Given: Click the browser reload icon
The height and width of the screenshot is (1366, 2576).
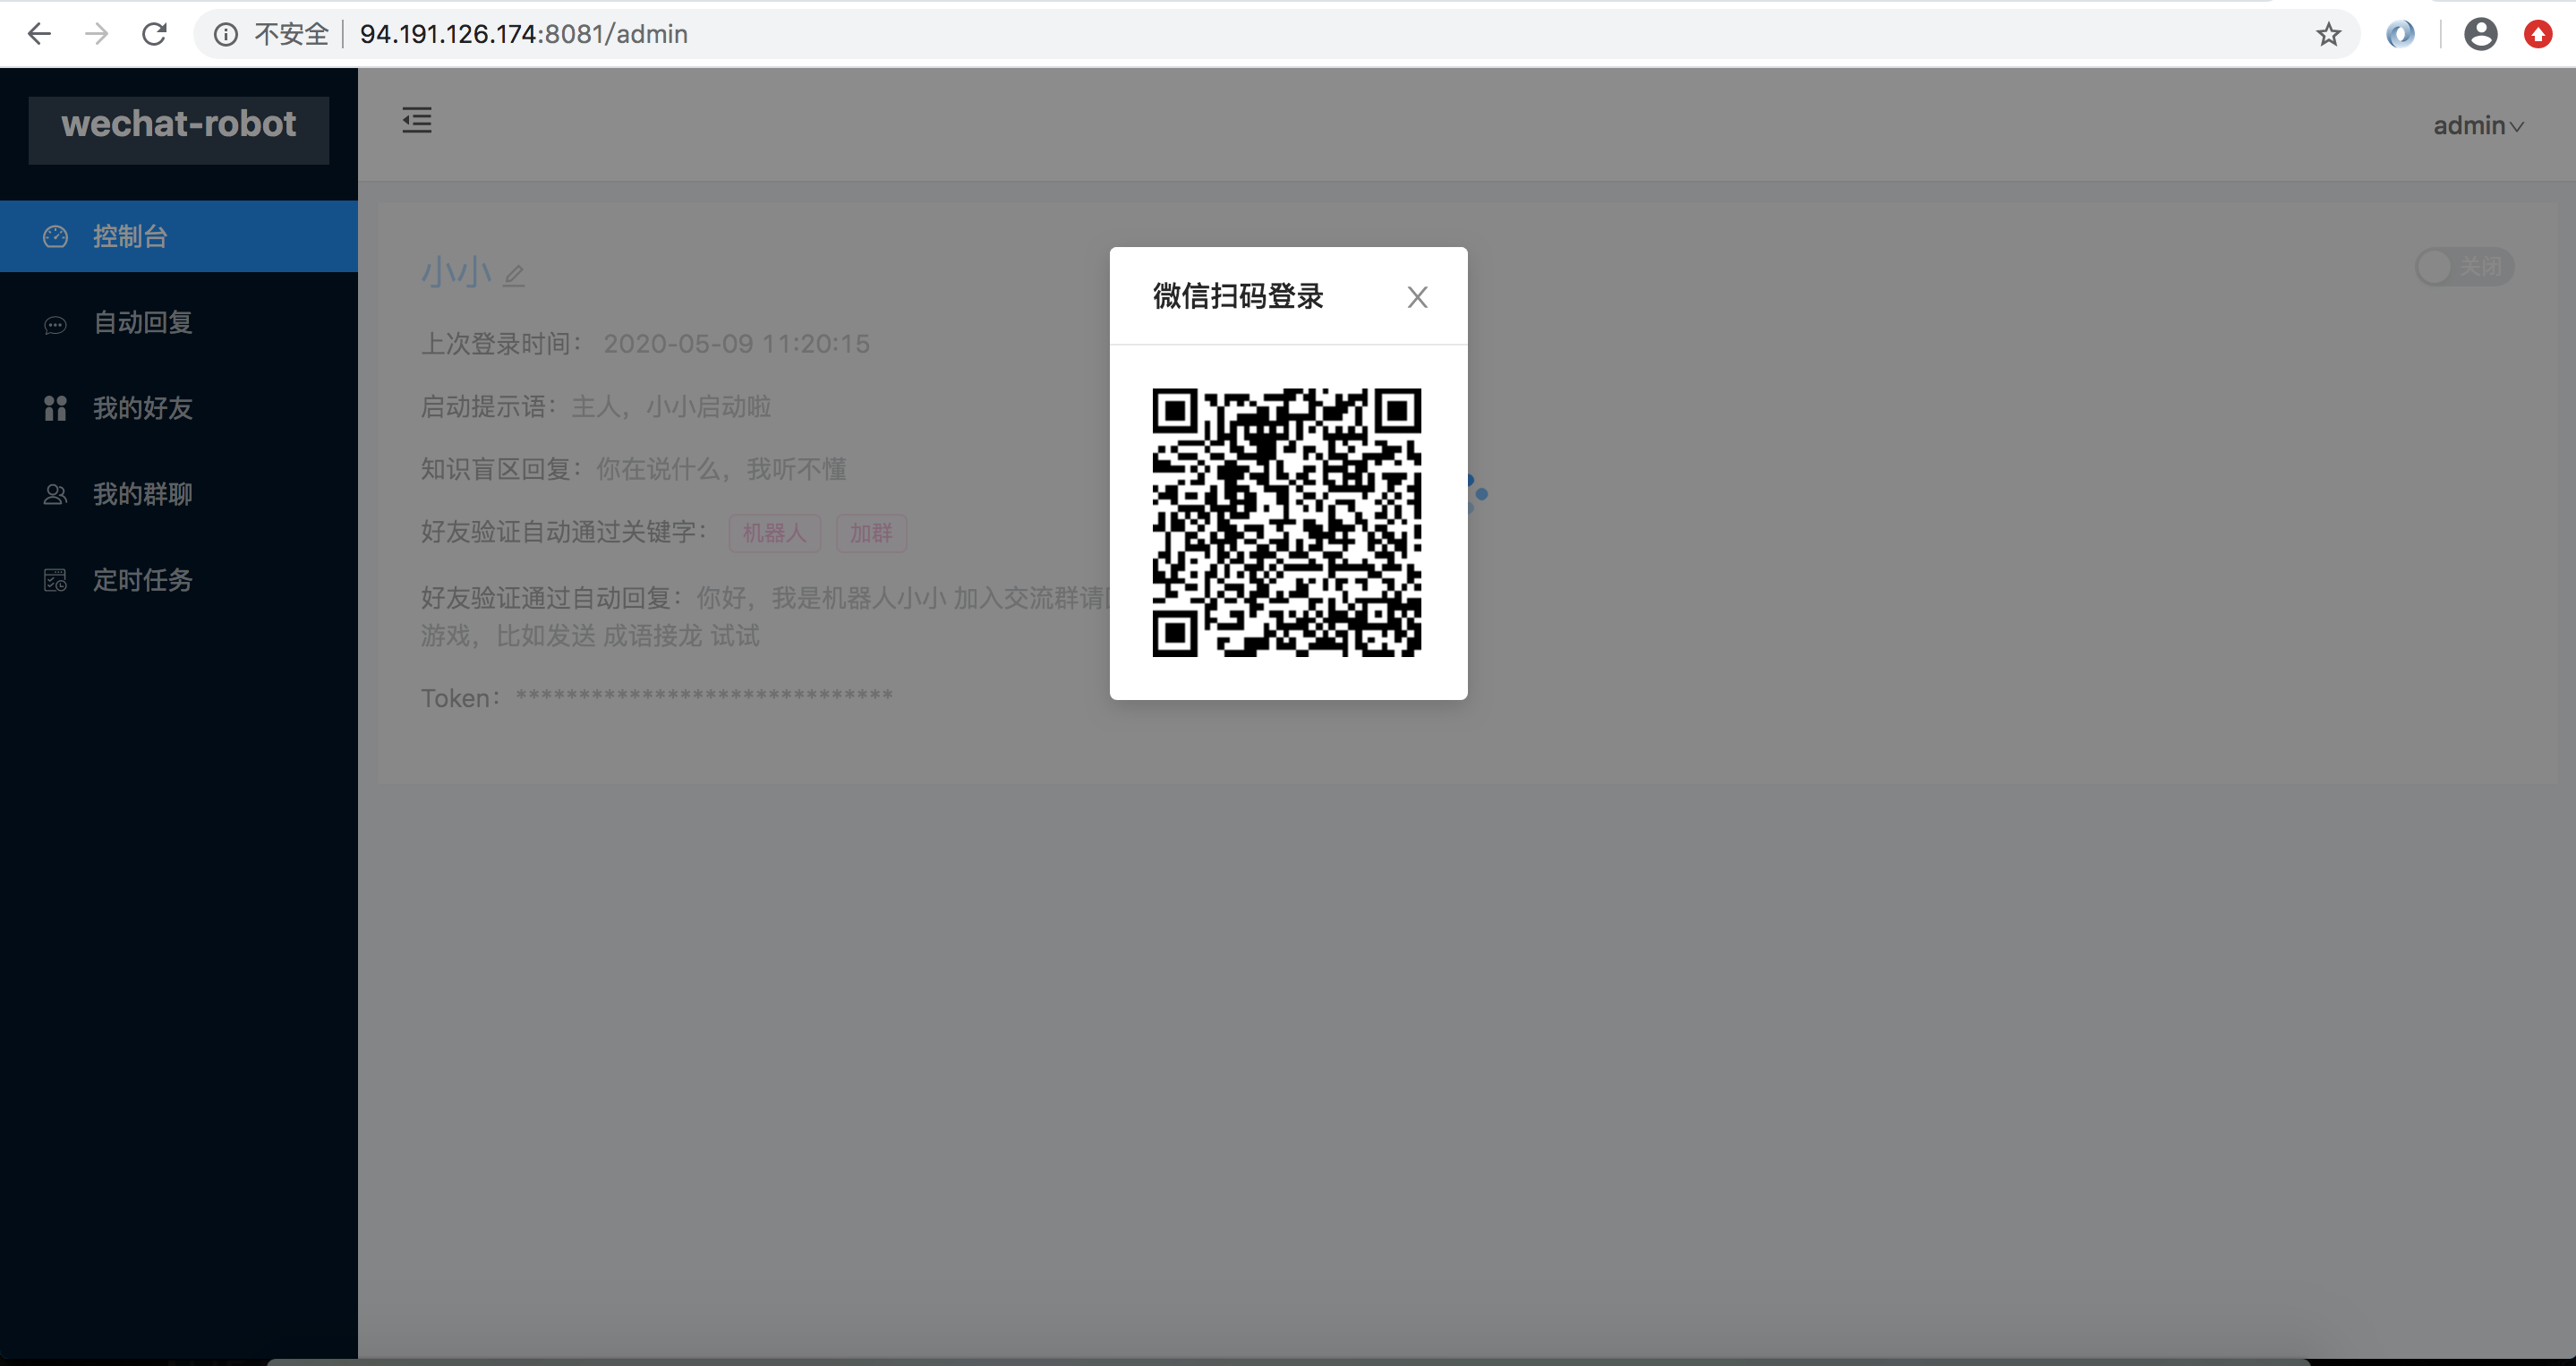Looking at the screenshot, I should click(154, 34).
